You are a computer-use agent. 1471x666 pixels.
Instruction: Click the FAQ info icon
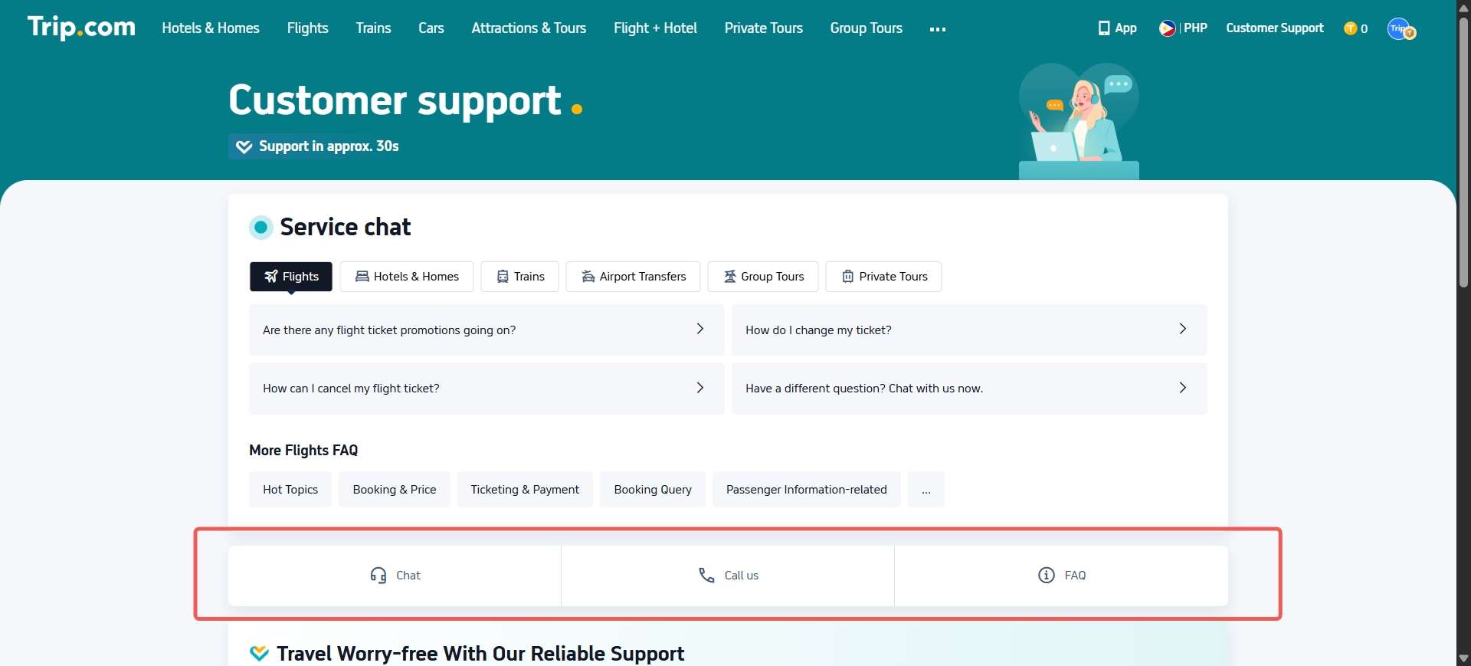[1046, 576]
